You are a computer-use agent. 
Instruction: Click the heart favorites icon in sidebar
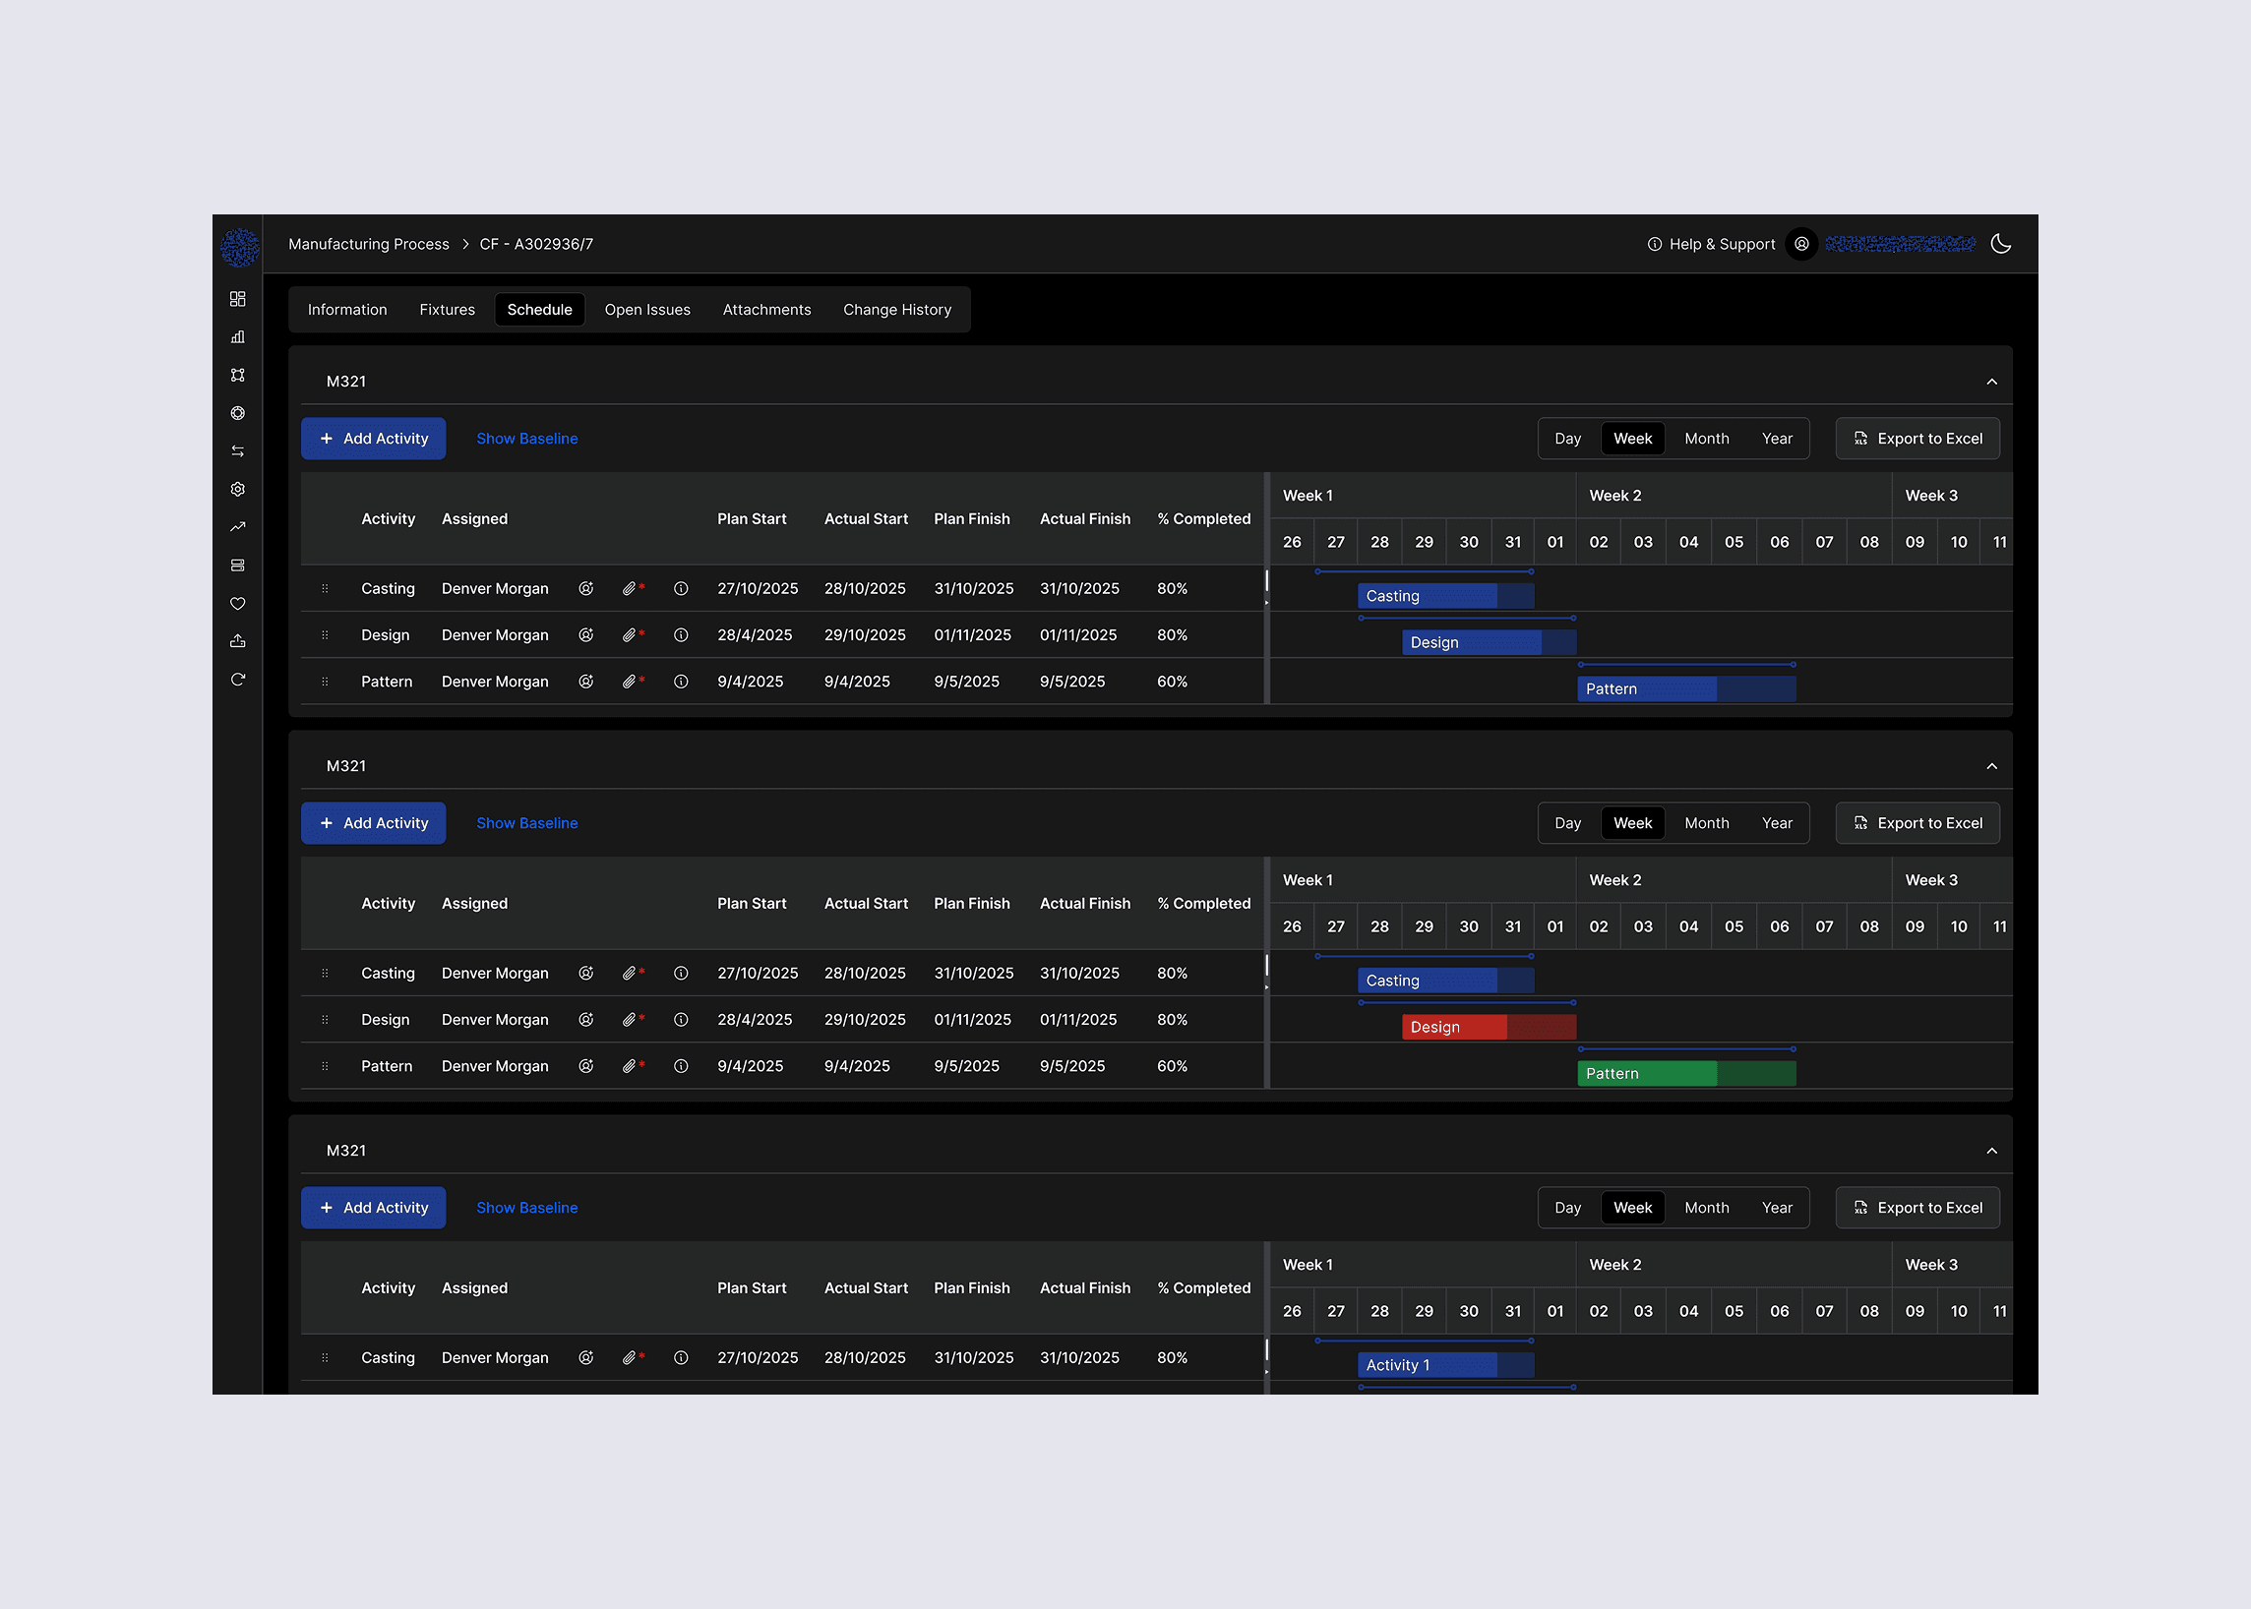click(x=238, y=604)
